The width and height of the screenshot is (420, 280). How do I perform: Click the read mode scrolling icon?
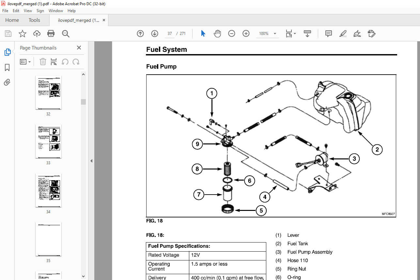(x=307, y=34)
